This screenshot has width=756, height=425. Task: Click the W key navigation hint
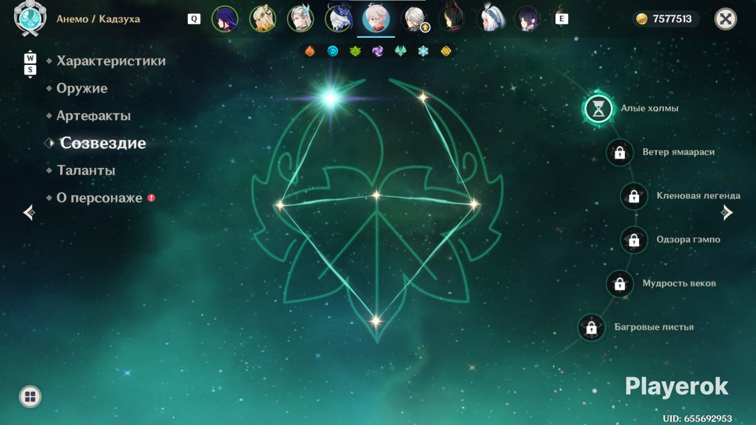click(30, 58)
